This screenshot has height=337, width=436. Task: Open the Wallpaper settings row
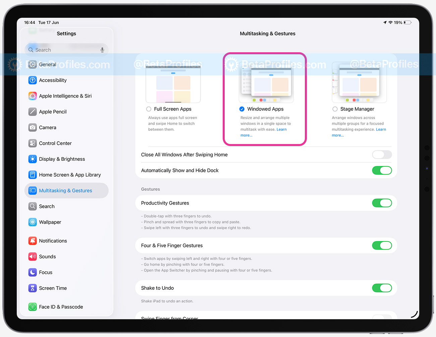tap(66, 222)
